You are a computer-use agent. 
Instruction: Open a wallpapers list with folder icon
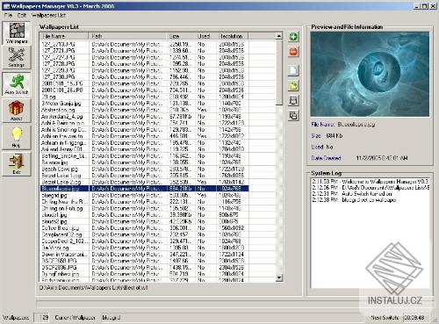tap(293, 86)
